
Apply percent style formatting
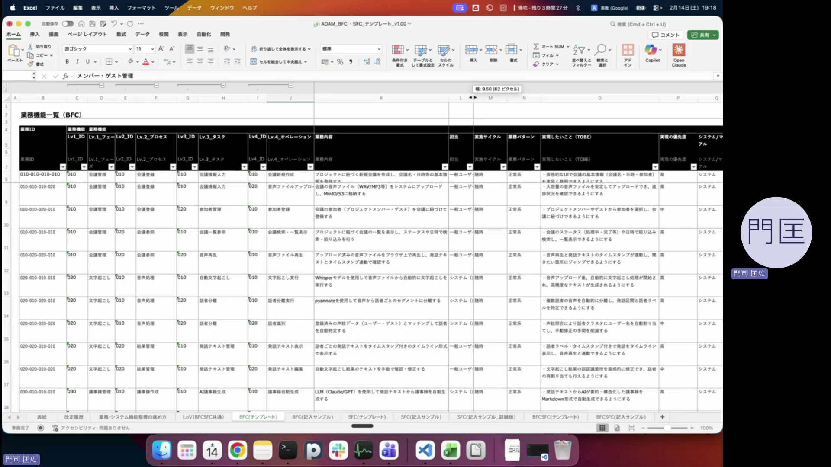tap(340, 62)
